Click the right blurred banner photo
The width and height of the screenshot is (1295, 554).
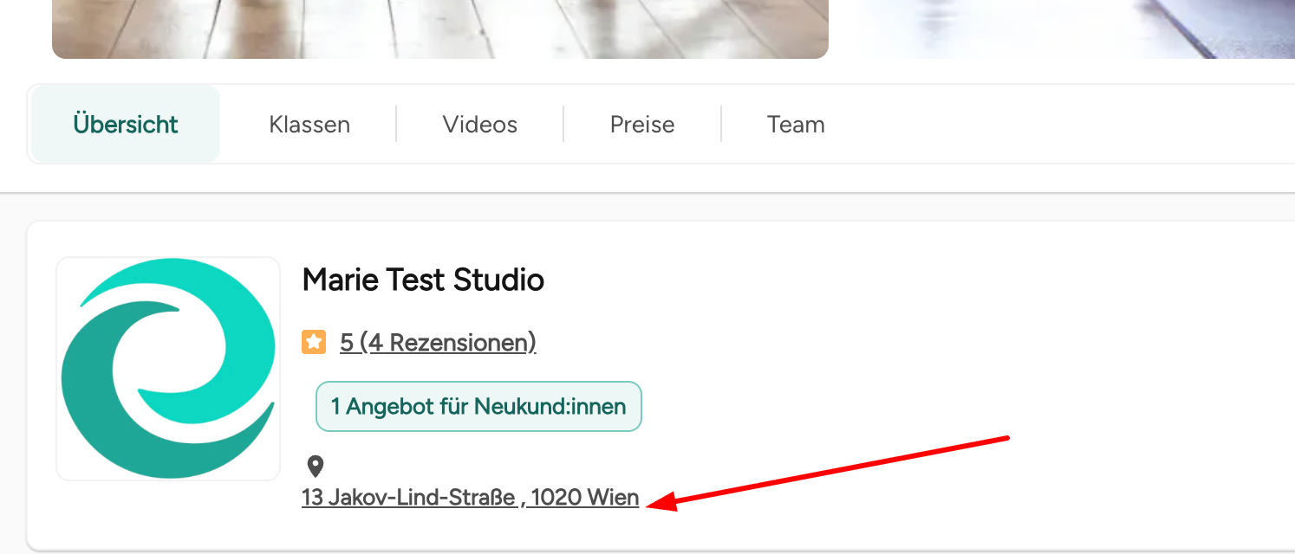(1075, 29)
